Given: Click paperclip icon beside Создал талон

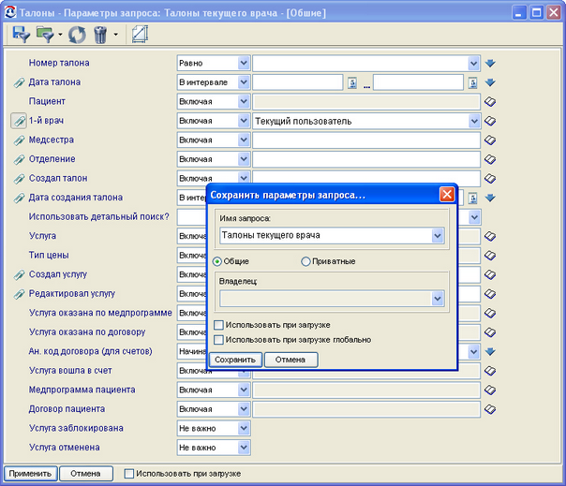Looking at the screenshot, I should pyautogui.click(x=19, y=179).
